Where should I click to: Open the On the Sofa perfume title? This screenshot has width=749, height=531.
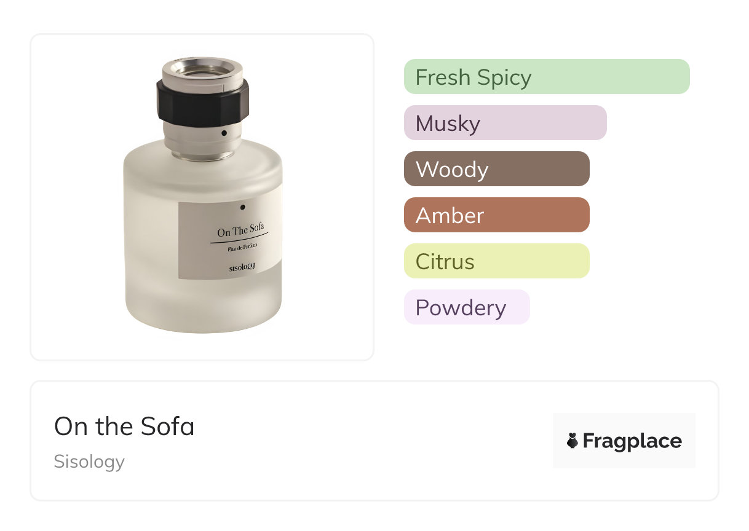(124, 427)
